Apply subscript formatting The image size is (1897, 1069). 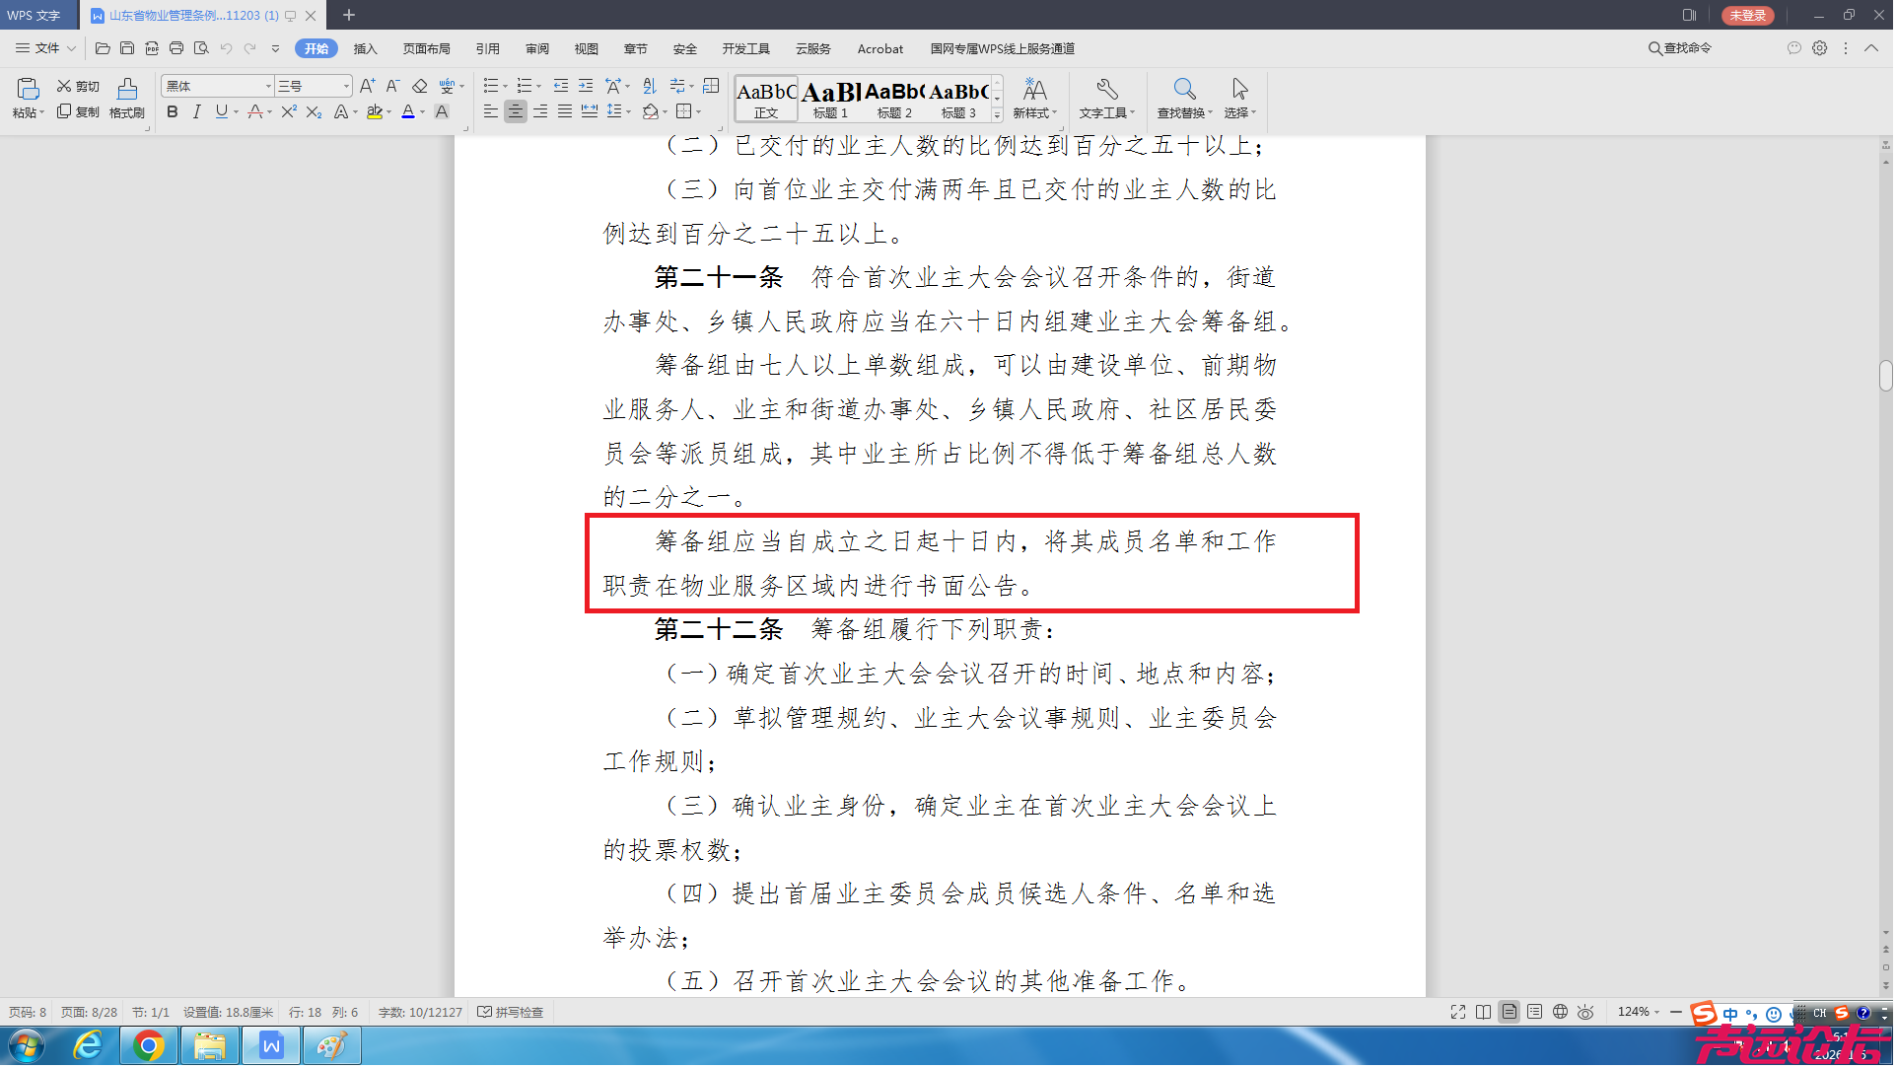(313, 112)
